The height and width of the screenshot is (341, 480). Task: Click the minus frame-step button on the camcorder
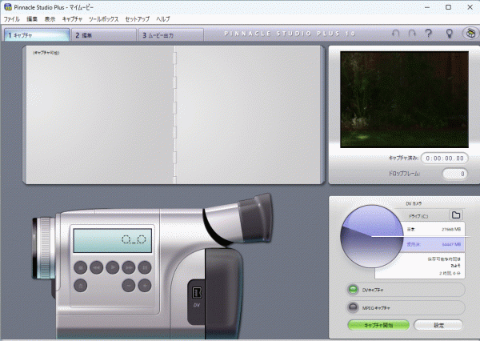[129, 286]
